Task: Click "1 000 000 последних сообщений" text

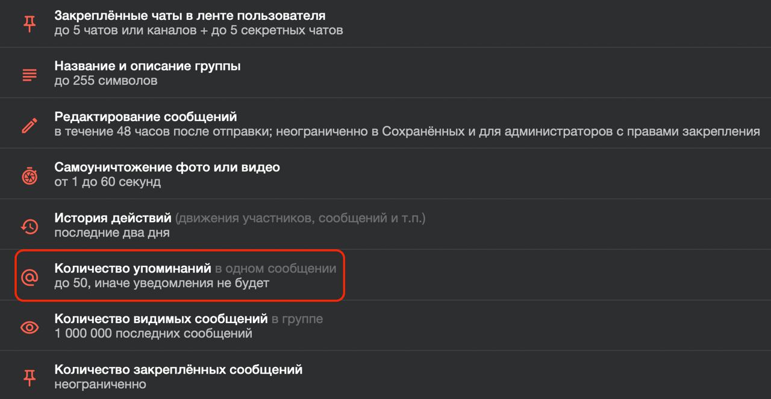Action: point(153,333)
